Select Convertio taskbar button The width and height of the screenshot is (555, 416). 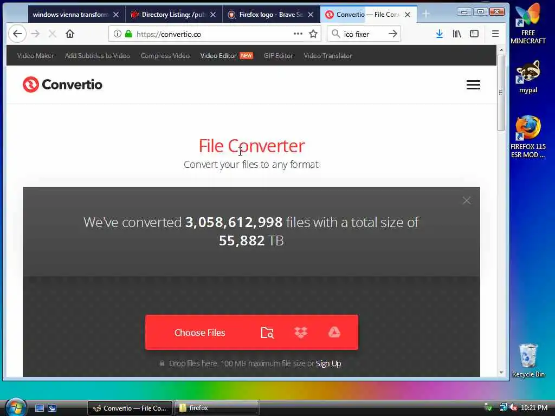(130, 408)
